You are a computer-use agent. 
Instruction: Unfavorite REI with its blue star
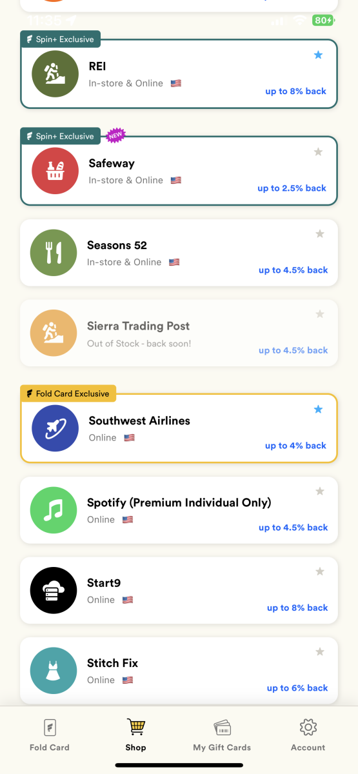pyautogui.click(x=318, y=55)
